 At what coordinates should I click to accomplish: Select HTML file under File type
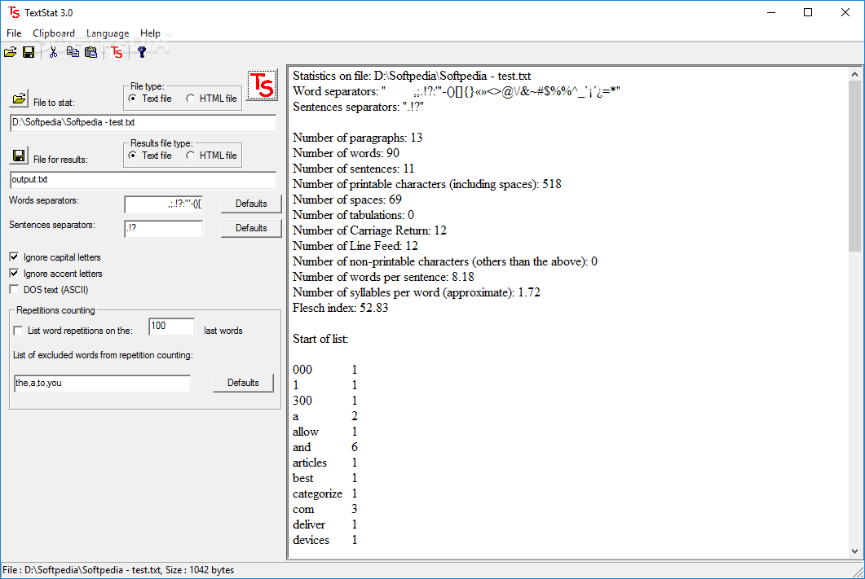tap(212, 99)
